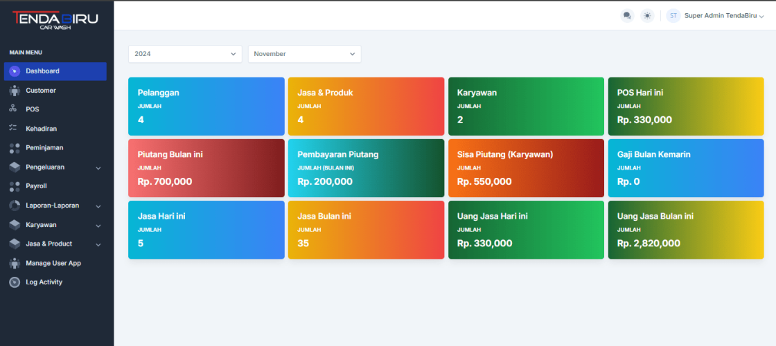The width and height of the screenshot is (776, 346).
Task: Expand the Pengeluaran submenu
Action: point(98,167)
